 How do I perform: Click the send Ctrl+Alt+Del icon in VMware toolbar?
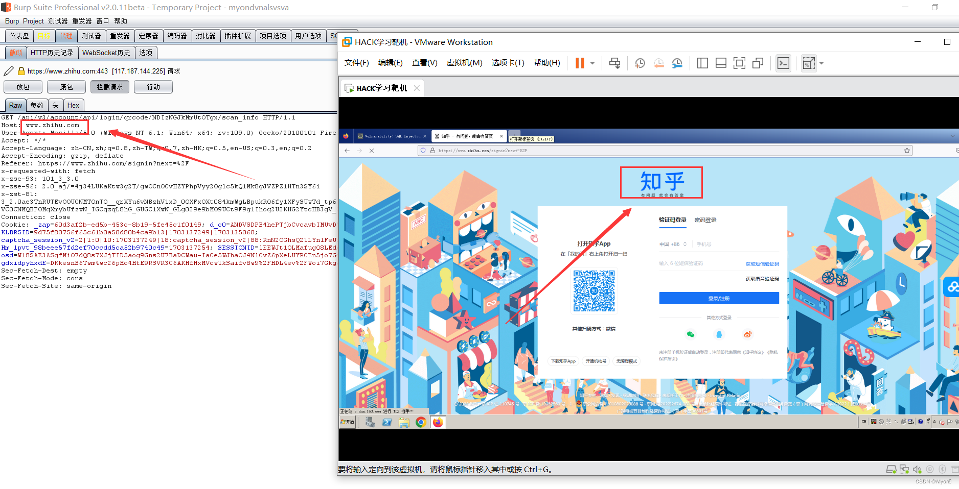[614, 63]
